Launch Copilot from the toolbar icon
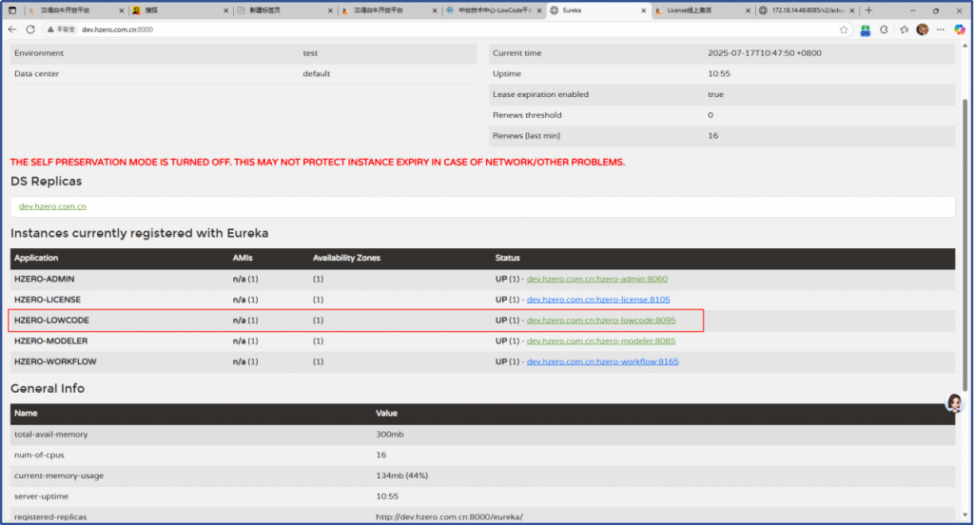974x525 pixels. click(x=959, y=29)
